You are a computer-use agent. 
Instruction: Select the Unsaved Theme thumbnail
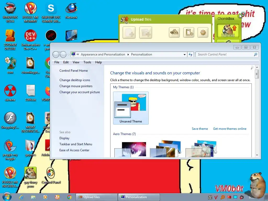tap(131, 108)
